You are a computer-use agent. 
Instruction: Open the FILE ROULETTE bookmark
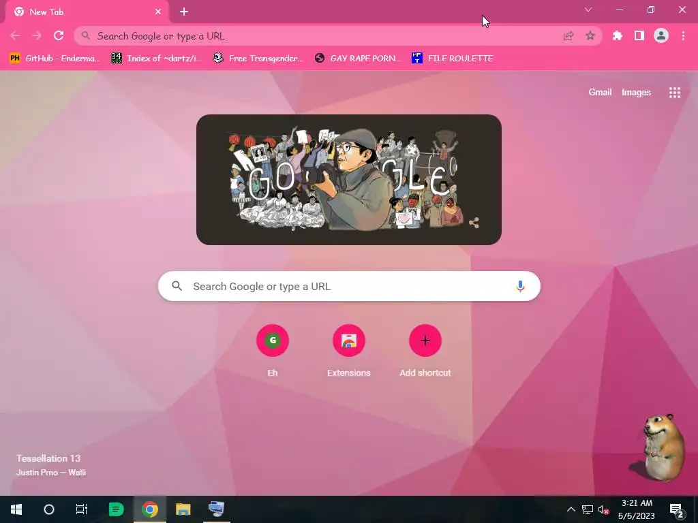[453, 59]
